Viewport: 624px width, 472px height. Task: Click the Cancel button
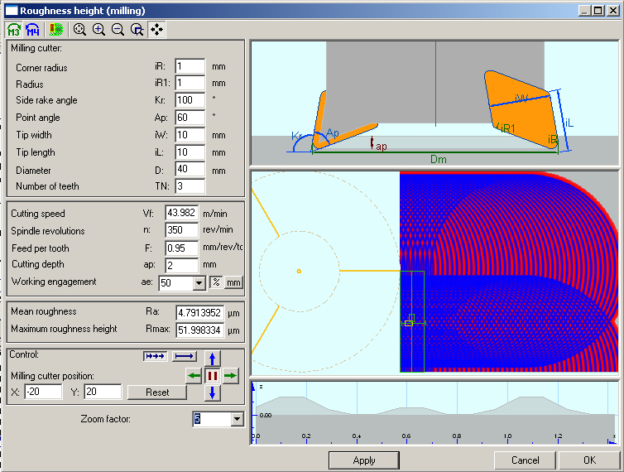click(x=525, y=460)
